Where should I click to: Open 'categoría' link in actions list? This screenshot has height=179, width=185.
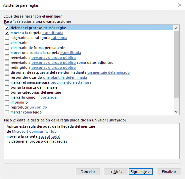[x=59, y=38]
